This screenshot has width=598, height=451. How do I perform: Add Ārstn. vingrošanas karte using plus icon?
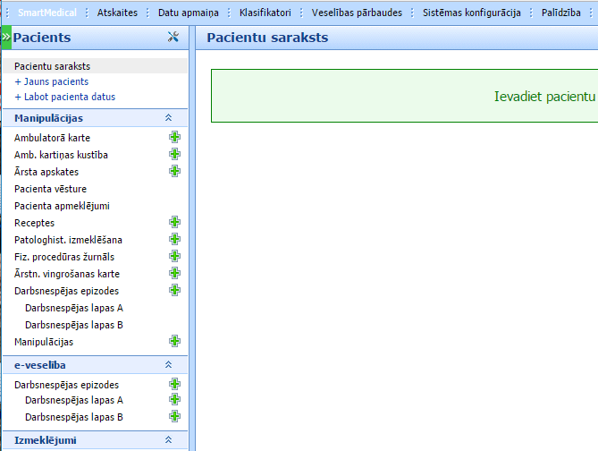tap(174, 274)
